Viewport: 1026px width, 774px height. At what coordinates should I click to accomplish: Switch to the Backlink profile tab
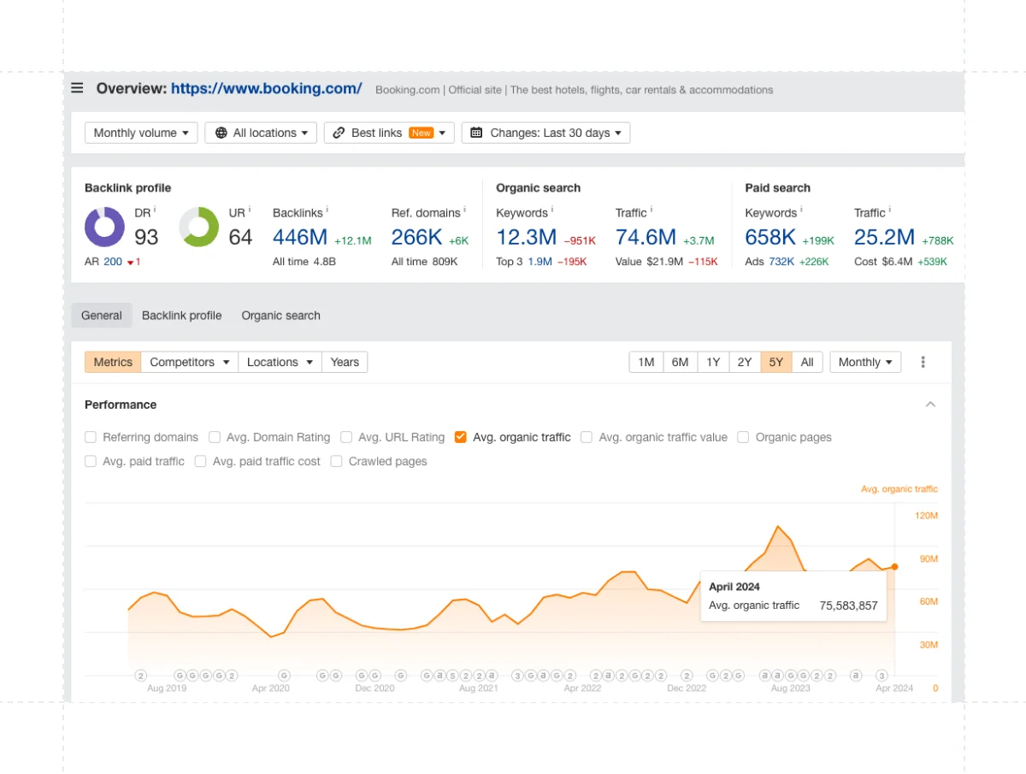(x=181, y=316)
